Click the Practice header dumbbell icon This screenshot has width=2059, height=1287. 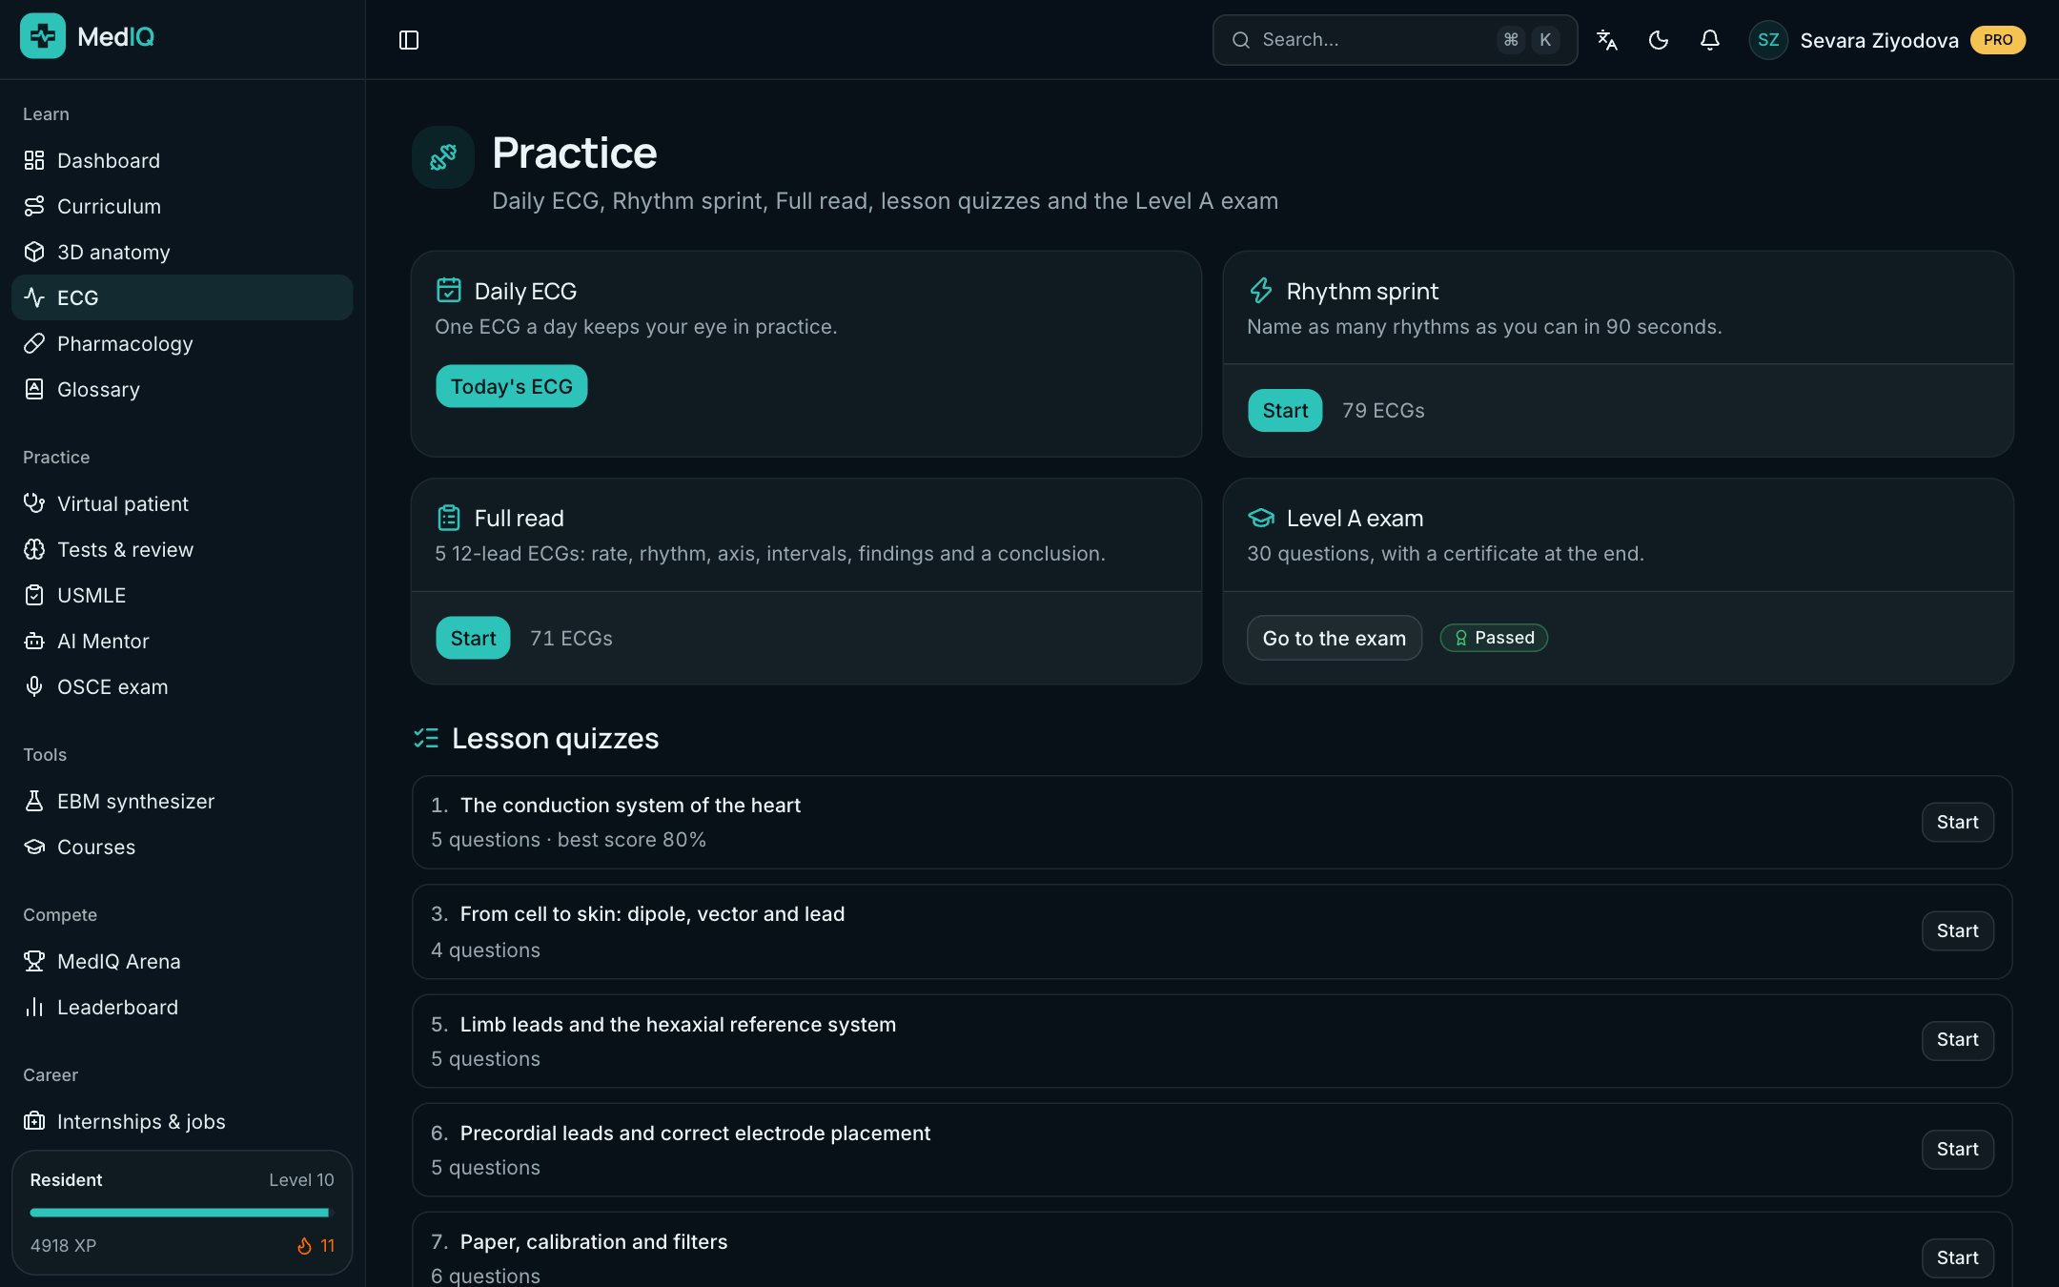[x=442, y=156]
